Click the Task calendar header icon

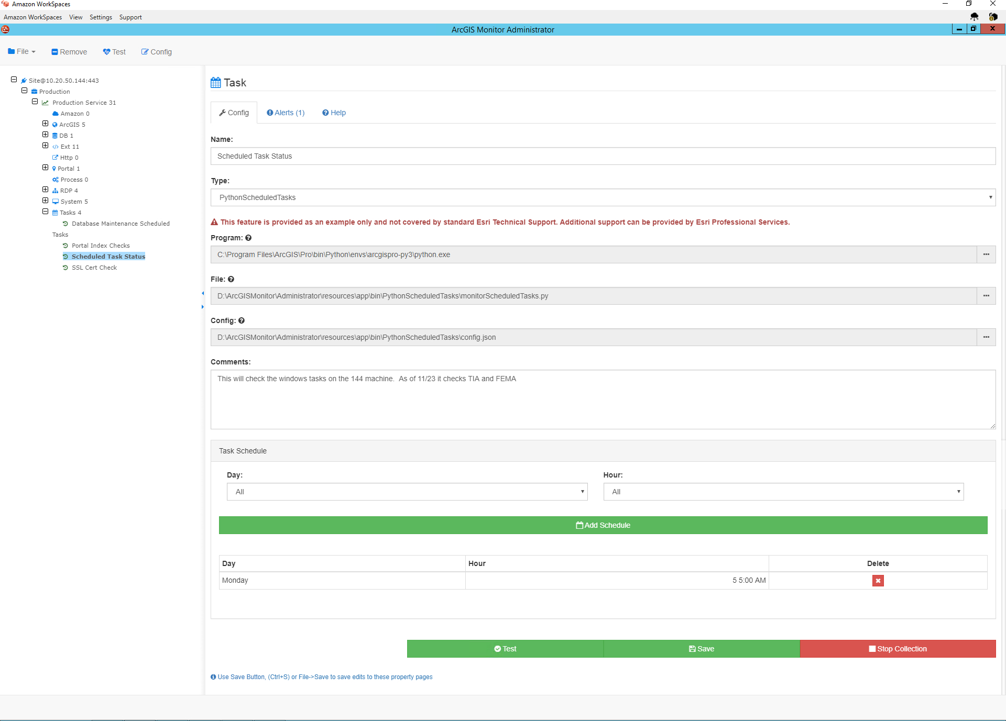pyautogui.click(x=216, y=83)
